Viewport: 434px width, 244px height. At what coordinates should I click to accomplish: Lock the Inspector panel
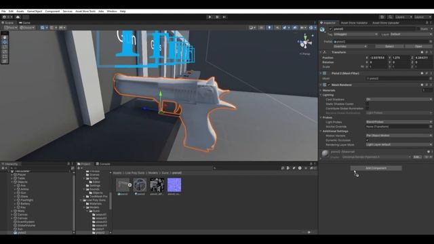tap(427, 22)
